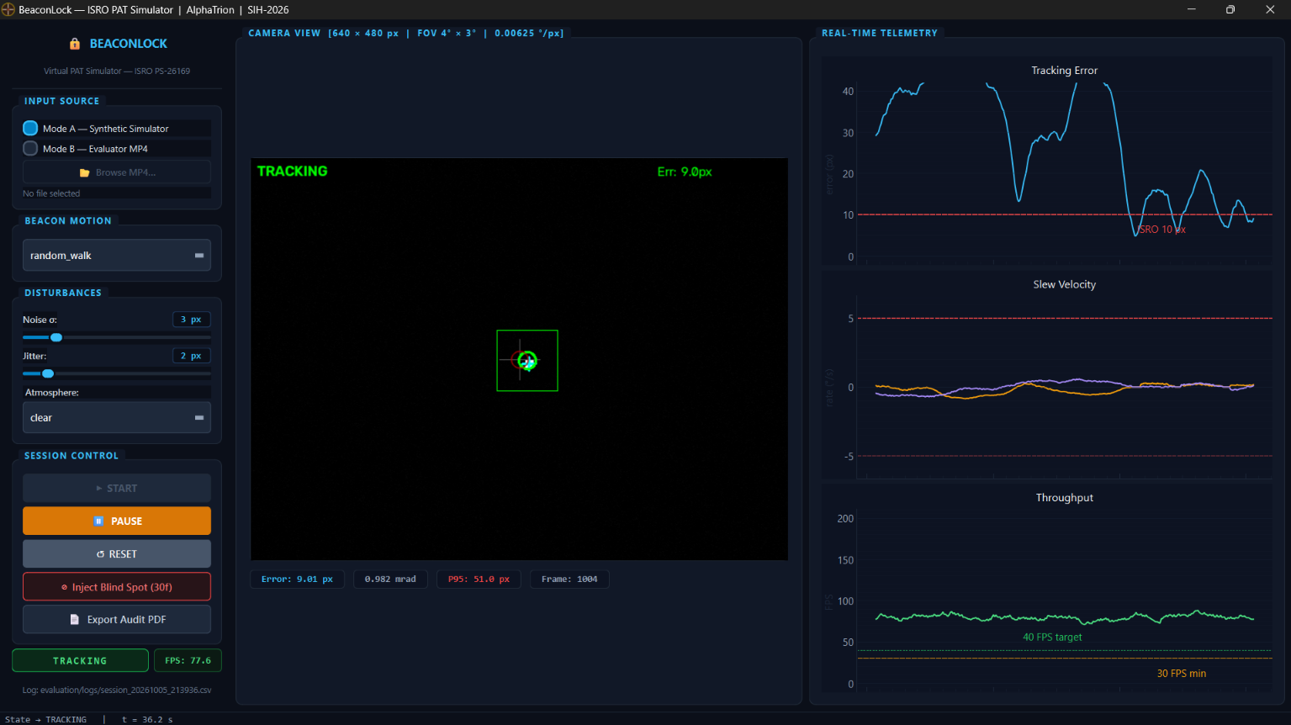Click the Throughput chart title
The width and height of the screenshot is (1291, 725).
[1064, 498]
